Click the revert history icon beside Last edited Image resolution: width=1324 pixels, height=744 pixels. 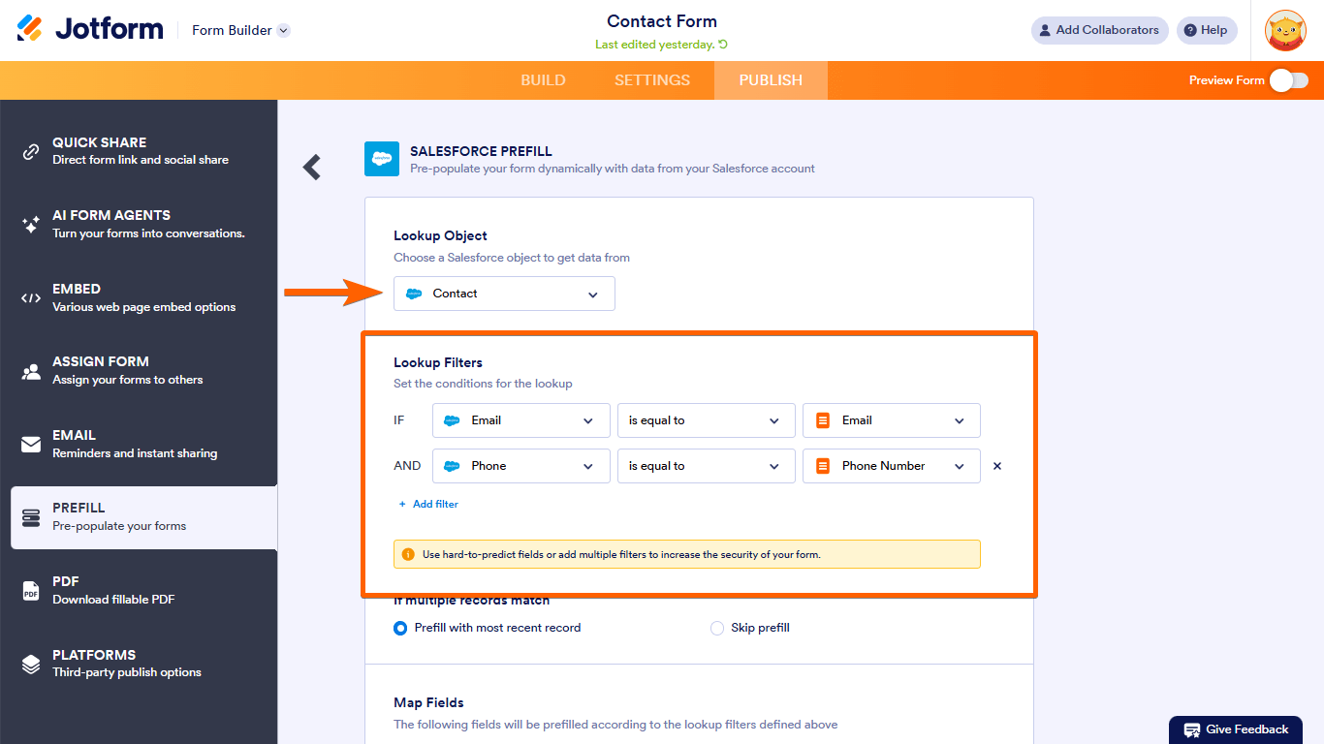click(x=723, y=45)
